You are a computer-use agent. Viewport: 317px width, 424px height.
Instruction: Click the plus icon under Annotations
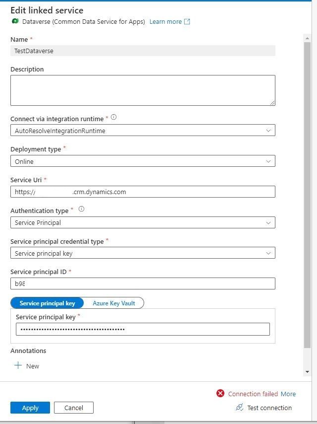(x=18, y=365)
